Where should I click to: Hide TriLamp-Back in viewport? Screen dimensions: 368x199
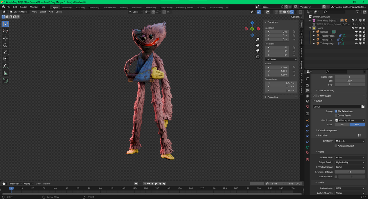[356, 35]
